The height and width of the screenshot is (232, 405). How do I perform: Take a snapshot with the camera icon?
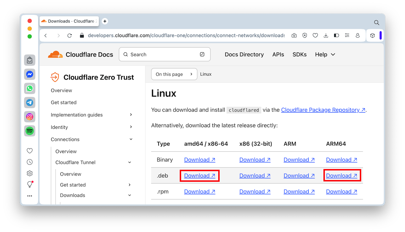pos(294,36)
